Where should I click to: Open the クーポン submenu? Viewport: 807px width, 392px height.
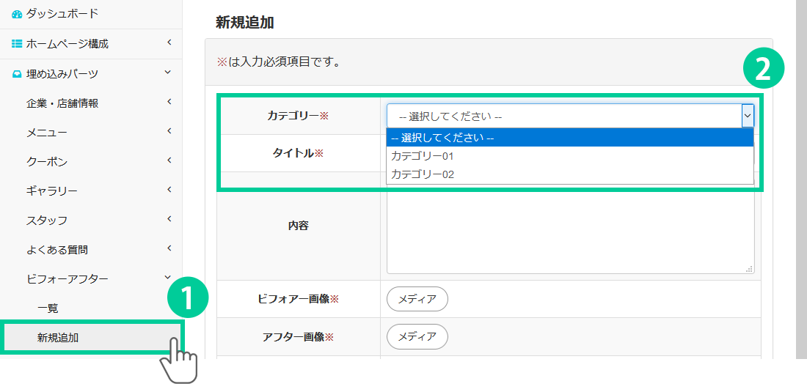(169, 160)
